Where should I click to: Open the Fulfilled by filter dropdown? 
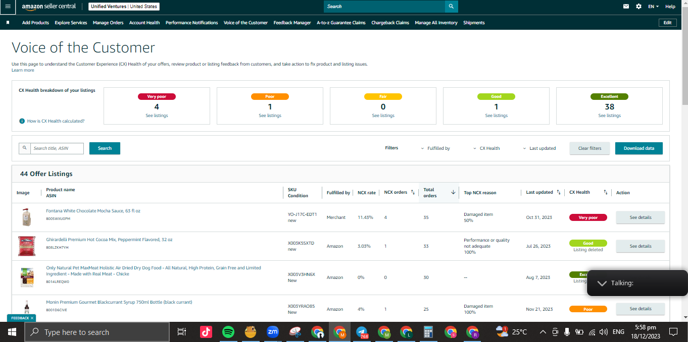click(435, 148)
